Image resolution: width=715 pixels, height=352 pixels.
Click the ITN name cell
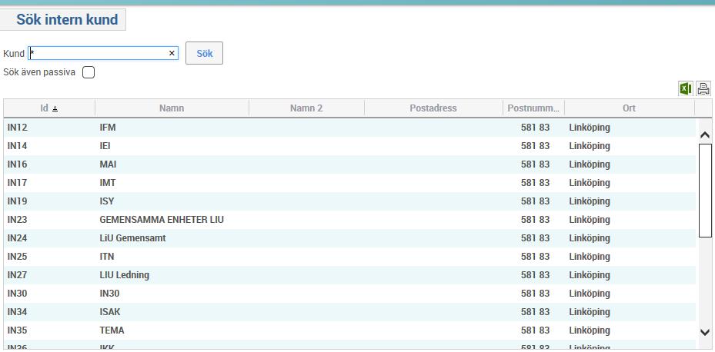[107, 257]
